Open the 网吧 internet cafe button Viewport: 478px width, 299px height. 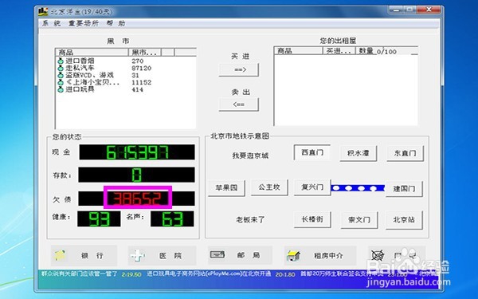click(x=396, y=255)
